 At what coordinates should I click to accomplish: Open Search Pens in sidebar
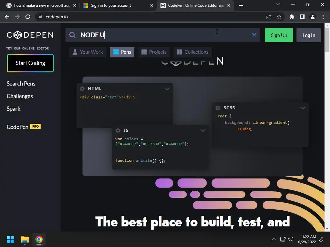pos(21,84)
